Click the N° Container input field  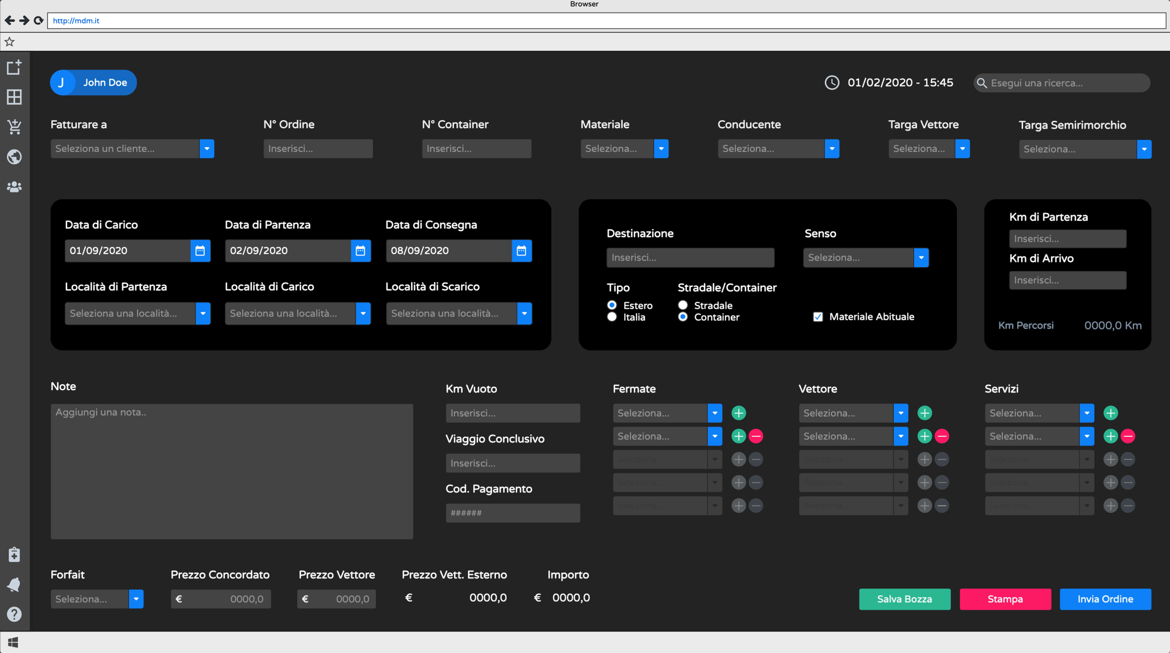[477, 148]
